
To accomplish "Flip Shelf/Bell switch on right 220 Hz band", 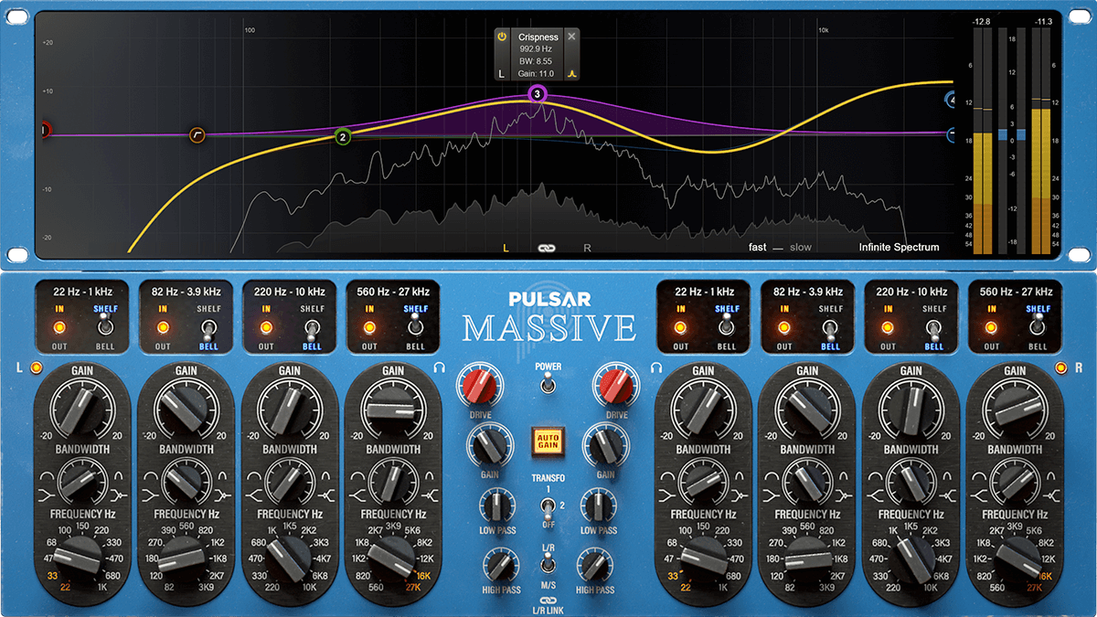I will pyautogui.click(x=934, y=328).
